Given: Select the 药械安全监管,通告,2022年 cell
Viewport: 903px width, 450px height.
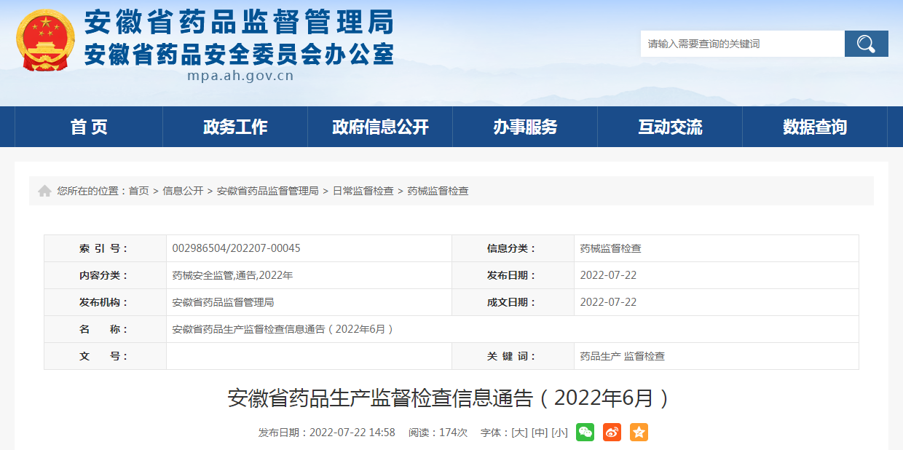Looking at the screenshot, I should click(232, 275).
